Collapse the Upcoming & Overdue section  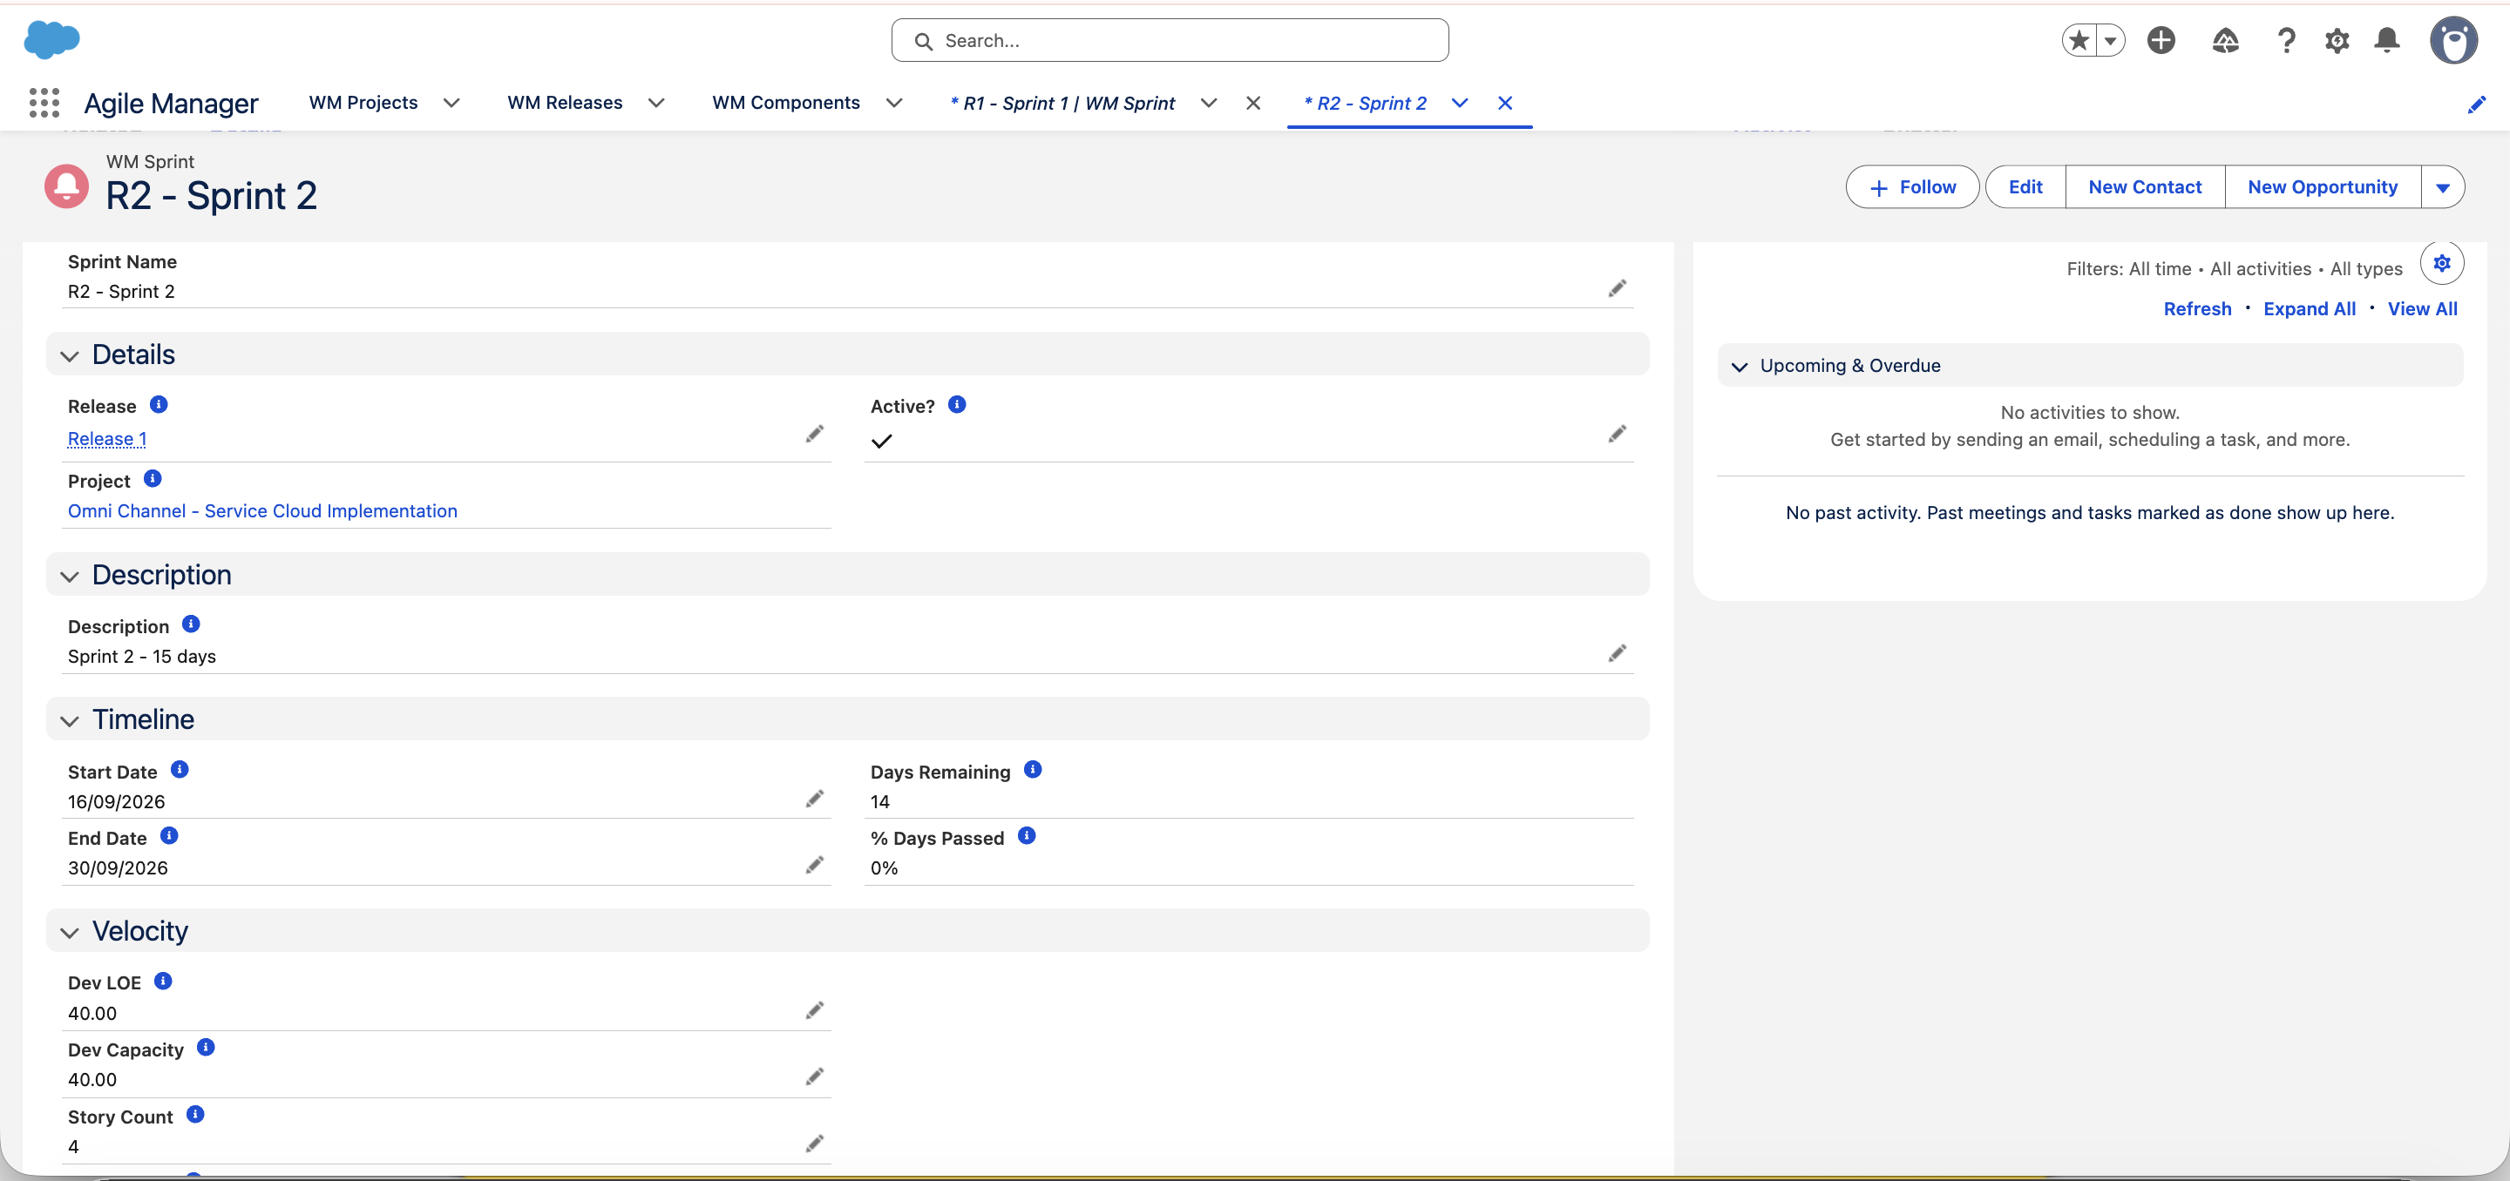(1740, 366)
